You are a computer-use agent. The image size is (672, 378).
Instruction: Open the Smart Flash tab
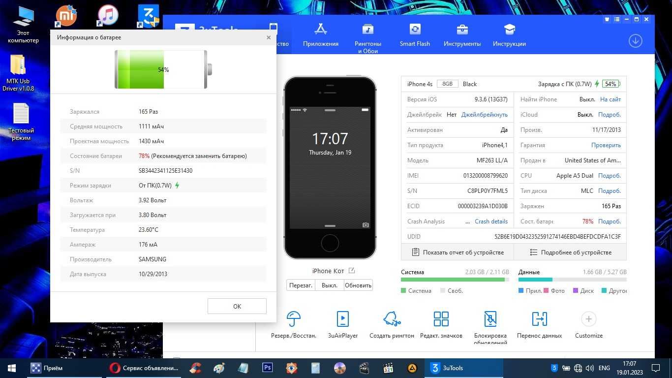415,35
